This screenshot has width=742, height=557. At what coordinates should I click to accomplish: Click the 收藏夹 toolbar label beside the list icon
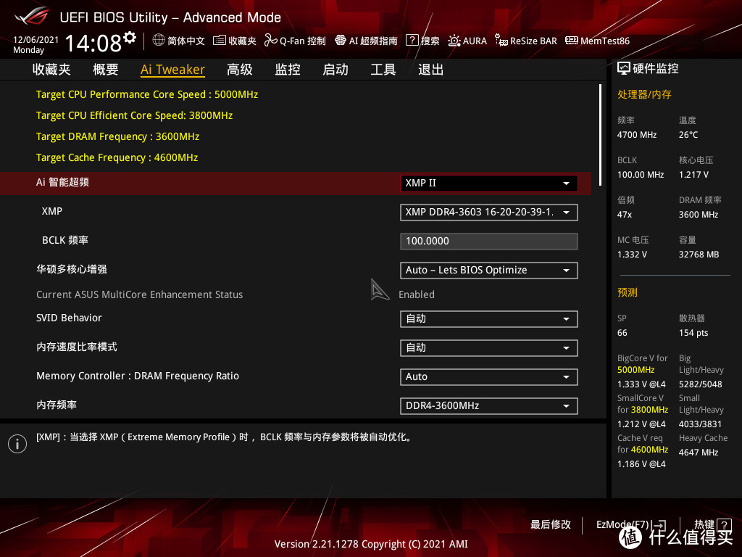242,41
